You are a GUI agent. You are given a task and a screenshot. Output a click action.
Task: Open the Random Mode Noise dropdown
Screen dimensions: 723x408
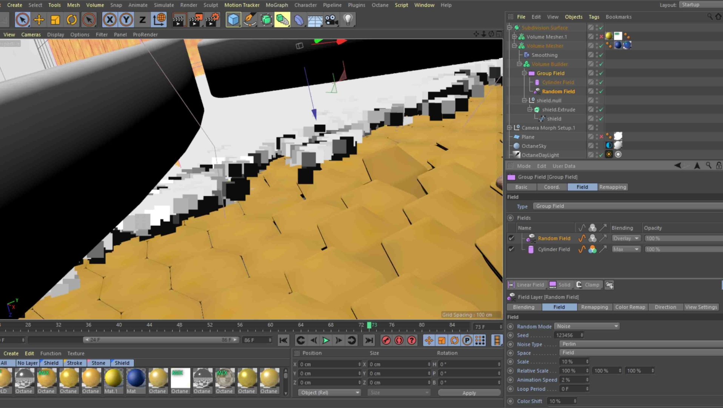tap(587, 326)
